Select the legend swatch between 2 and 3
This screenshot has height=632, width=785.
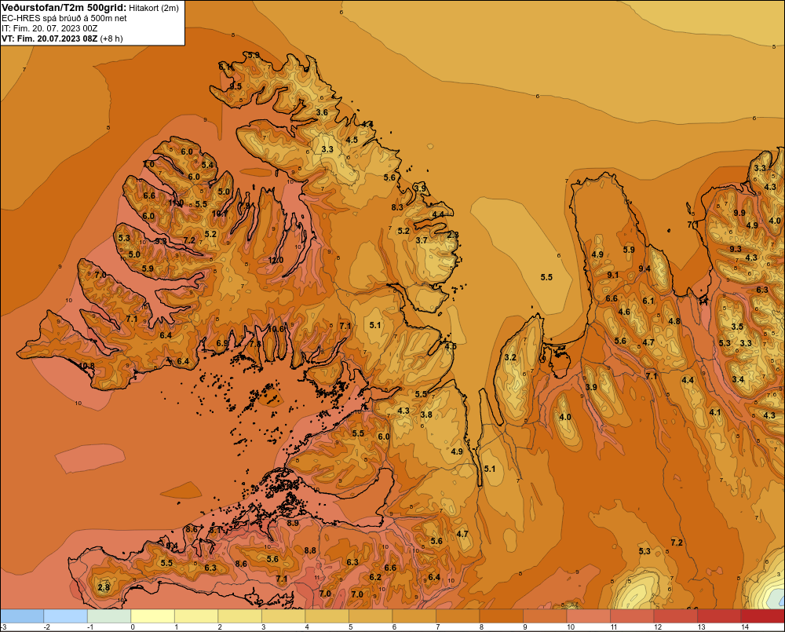(x=239, y=616)
